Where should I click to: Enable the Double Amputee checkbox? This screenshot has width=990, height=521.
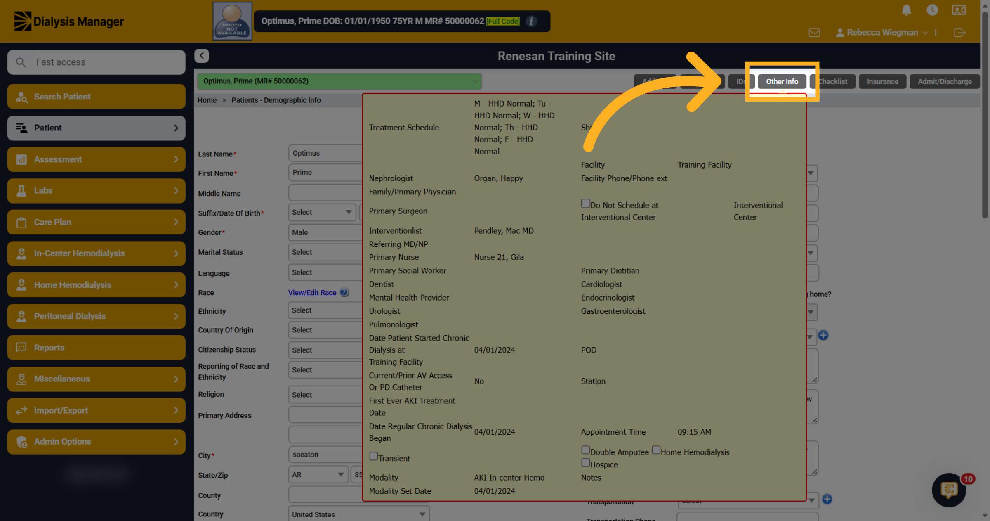(585, 450)
